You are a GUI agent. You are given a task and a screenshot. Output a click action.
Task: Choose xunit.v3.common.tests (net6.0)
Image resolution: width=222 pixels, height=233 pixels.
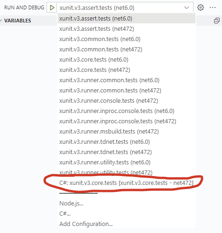tap(127, 39)
